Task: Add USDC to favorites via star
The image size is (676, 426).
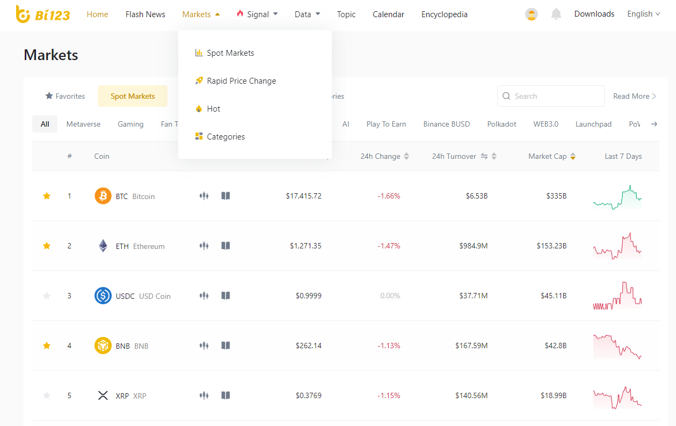Action: (x=47, y=296)
